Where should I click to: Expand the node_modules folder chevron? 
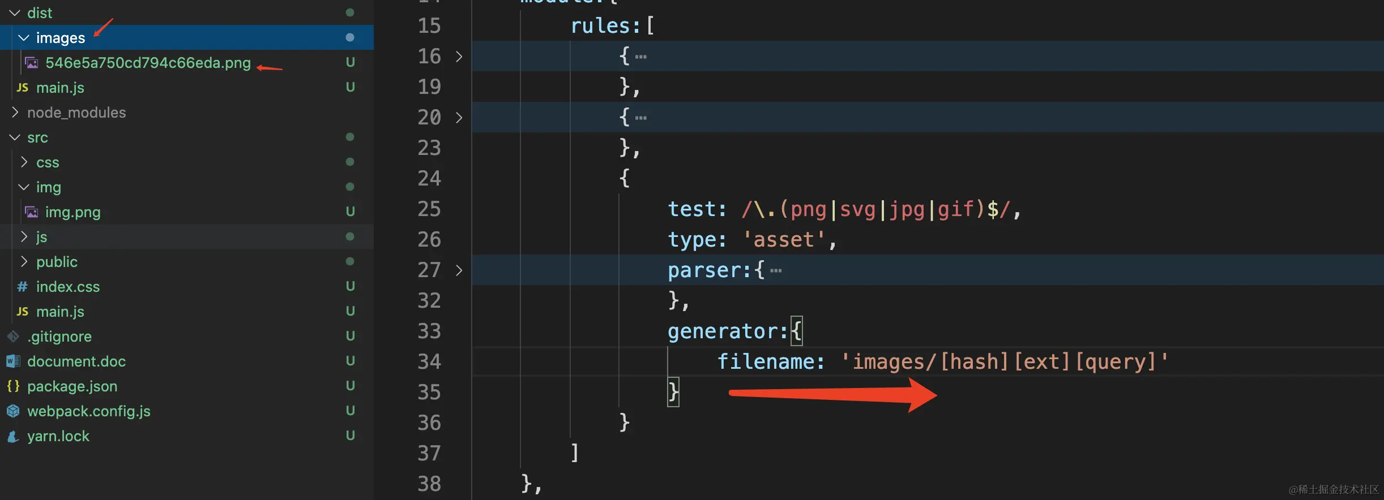(x=15, y=112)
